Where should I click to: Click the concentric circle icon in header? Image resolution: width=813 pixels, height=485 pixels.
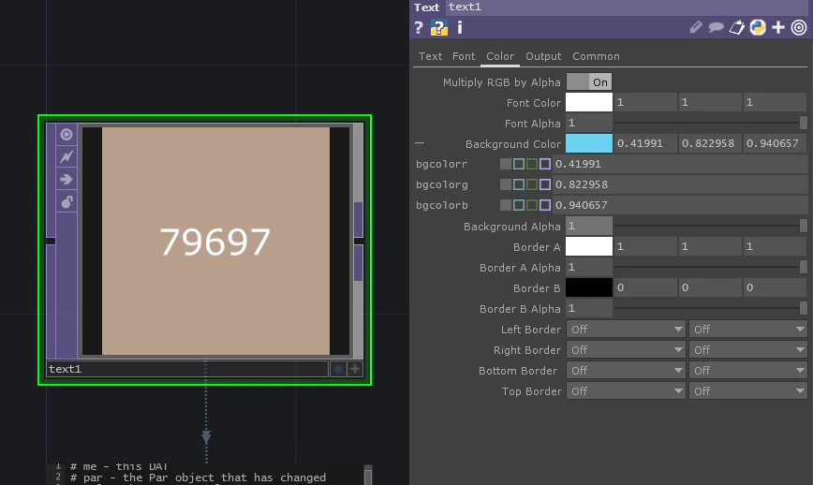799,27
